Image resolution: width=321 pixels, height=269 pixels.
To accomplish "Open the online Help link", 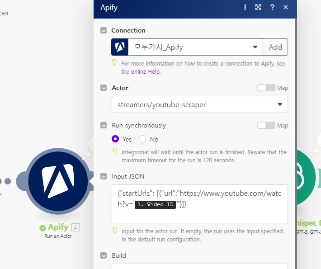I will 146,72.
